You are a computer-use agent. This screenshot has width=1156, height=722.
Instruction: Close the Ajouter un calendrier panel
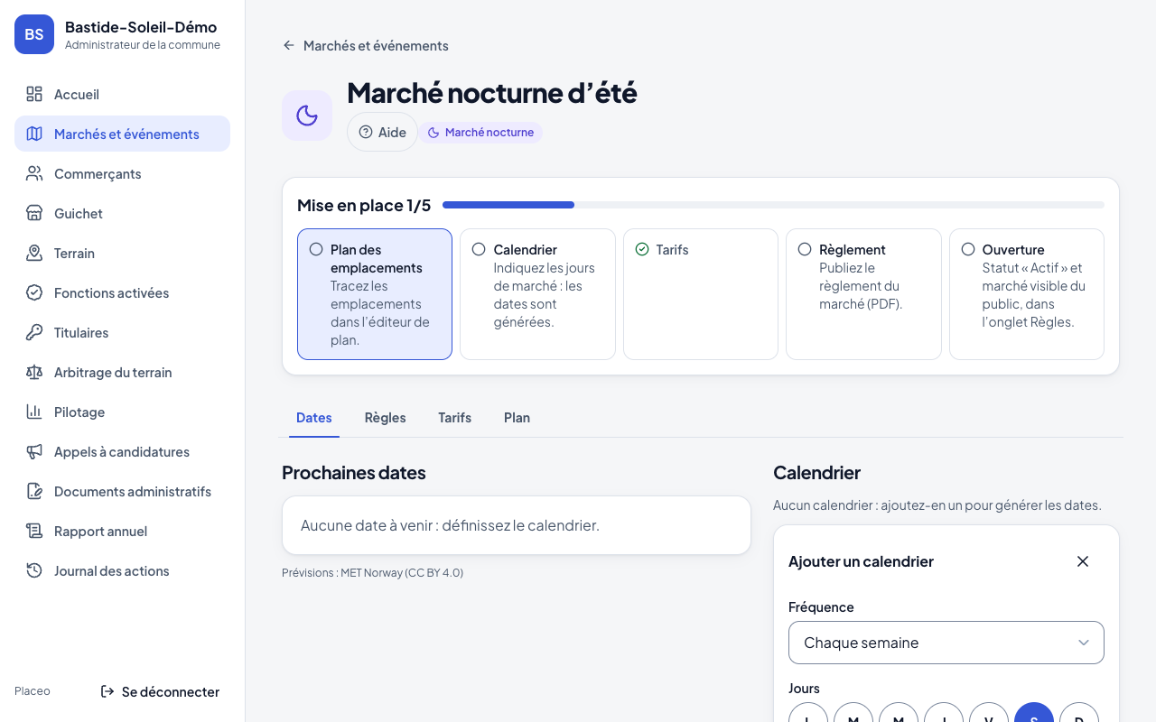click(x=1083, y=561)
